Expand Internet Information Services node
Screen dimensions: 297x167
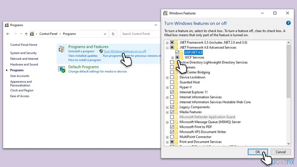click(x=167, y=97)
